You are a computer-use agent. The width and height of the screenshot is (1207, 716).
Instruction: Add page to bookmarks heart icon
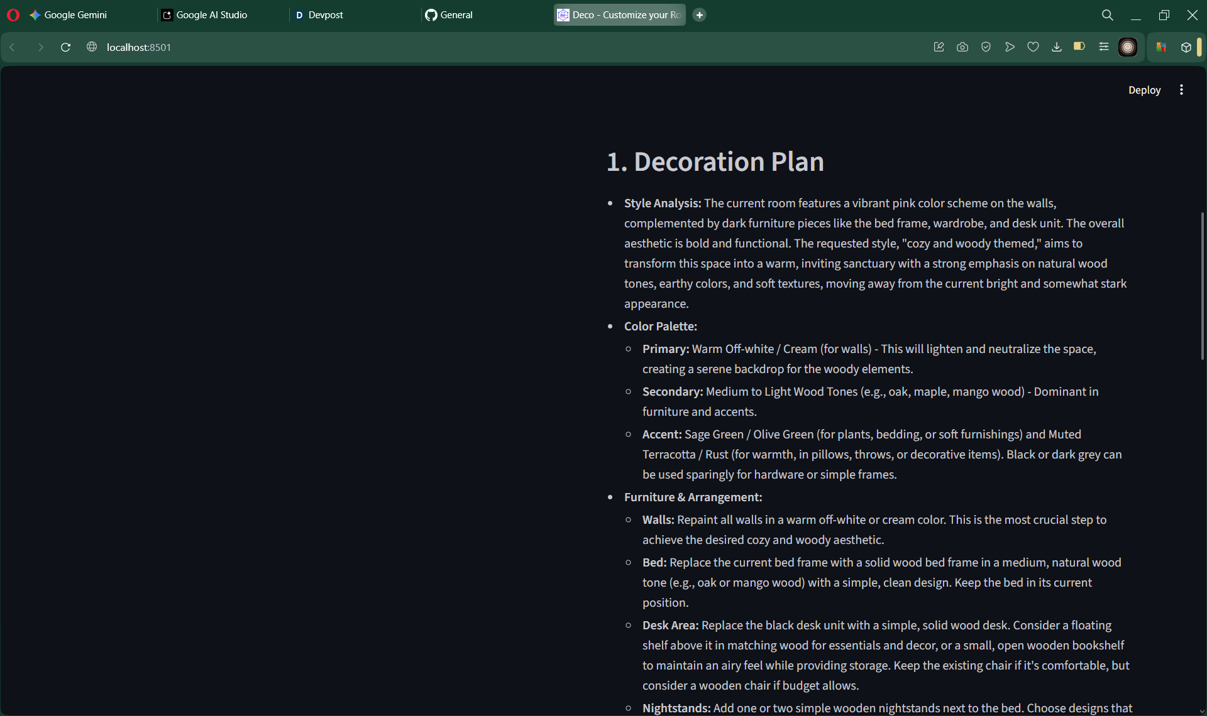pyautogui.click(x=1033, y=47)
